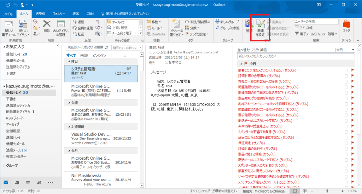Click zoom in plus button
The width and height of the screenshot is (362, 194).
click(342, 191)
